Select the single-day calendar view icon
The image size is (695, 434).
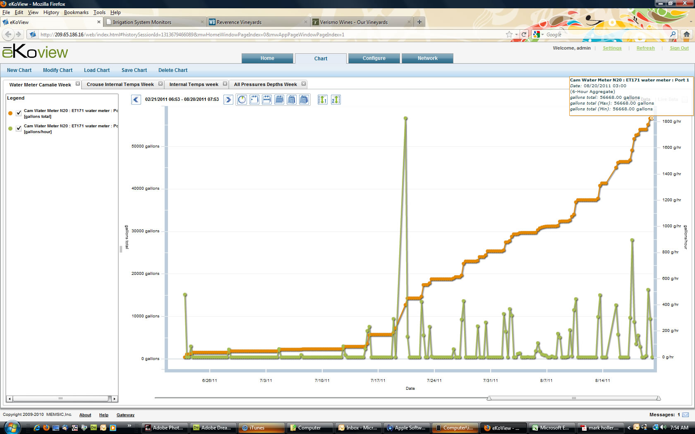click(254, 100)
